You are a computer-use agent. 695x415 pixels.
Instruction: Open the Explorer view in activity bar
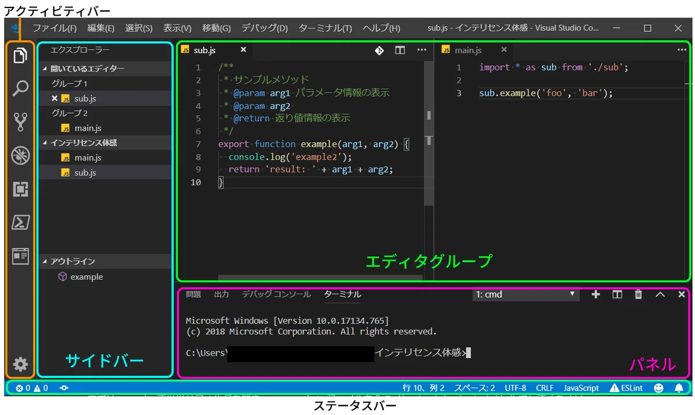click(x=20, y=56)
